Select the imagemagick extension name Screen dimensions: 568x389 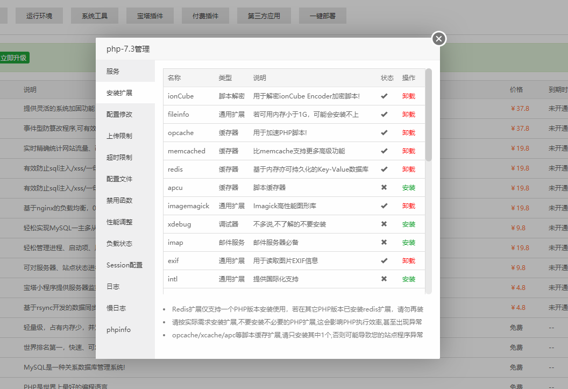pos(188,206)
